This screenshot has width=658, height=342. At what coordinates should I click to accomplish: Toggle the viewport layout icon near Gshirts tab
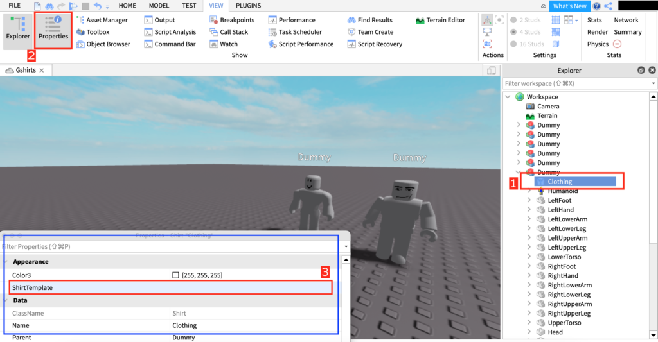click(491, 71)
